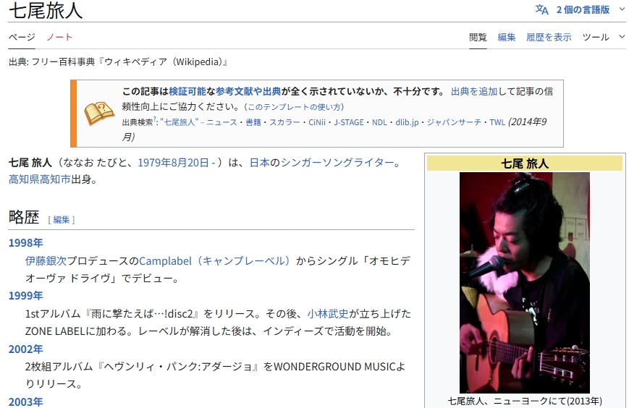629x408 pixels.
Task: Open the J-STAGE search link
Action: pyautogui.click(x=349, y=122)
